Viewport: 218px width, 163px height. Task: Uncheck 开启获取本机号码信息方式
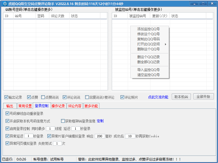pyautogui.click(x=7, y=121)
